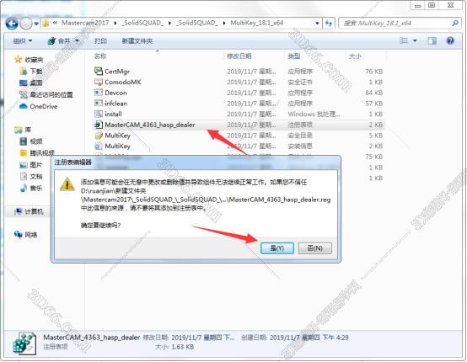Toggle the preview pane icon
The image size is (467, 362).
432,40
